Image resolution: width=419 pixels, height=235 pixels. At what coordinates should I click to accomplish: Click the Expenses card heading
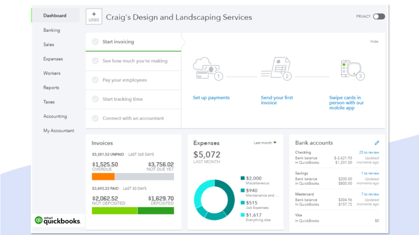pyautogui.click(x=206, y=143)
